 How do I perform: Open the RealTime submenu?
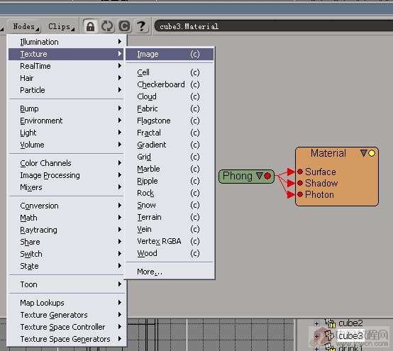(x=67, y=66)
